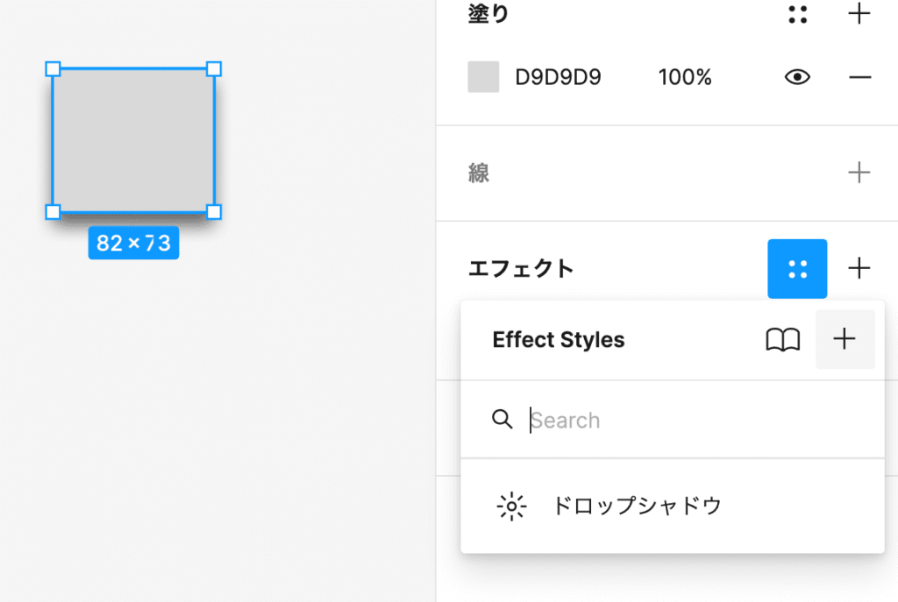Add a stroke in the 線 section
Viewport: 898px width, 602px height.
click(859, 173)
